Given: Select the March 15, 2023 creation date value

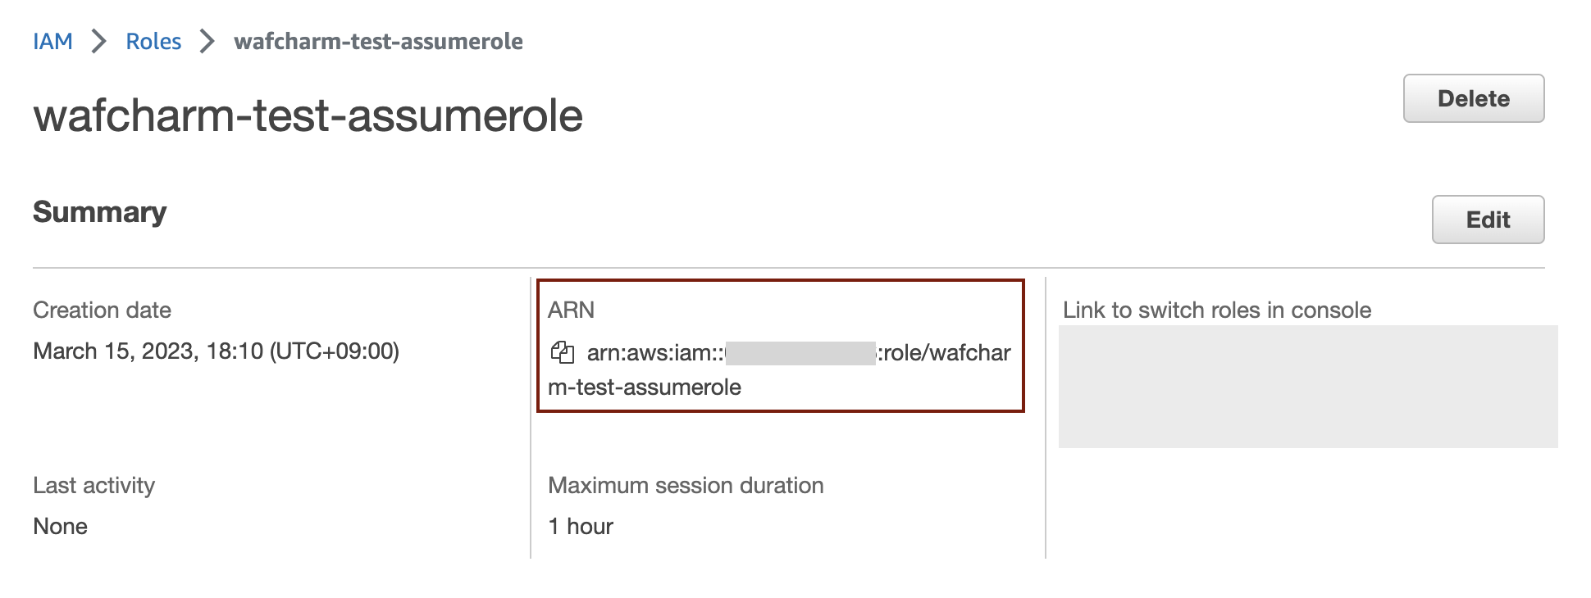Looking at the screenshot, I should 216,351.
